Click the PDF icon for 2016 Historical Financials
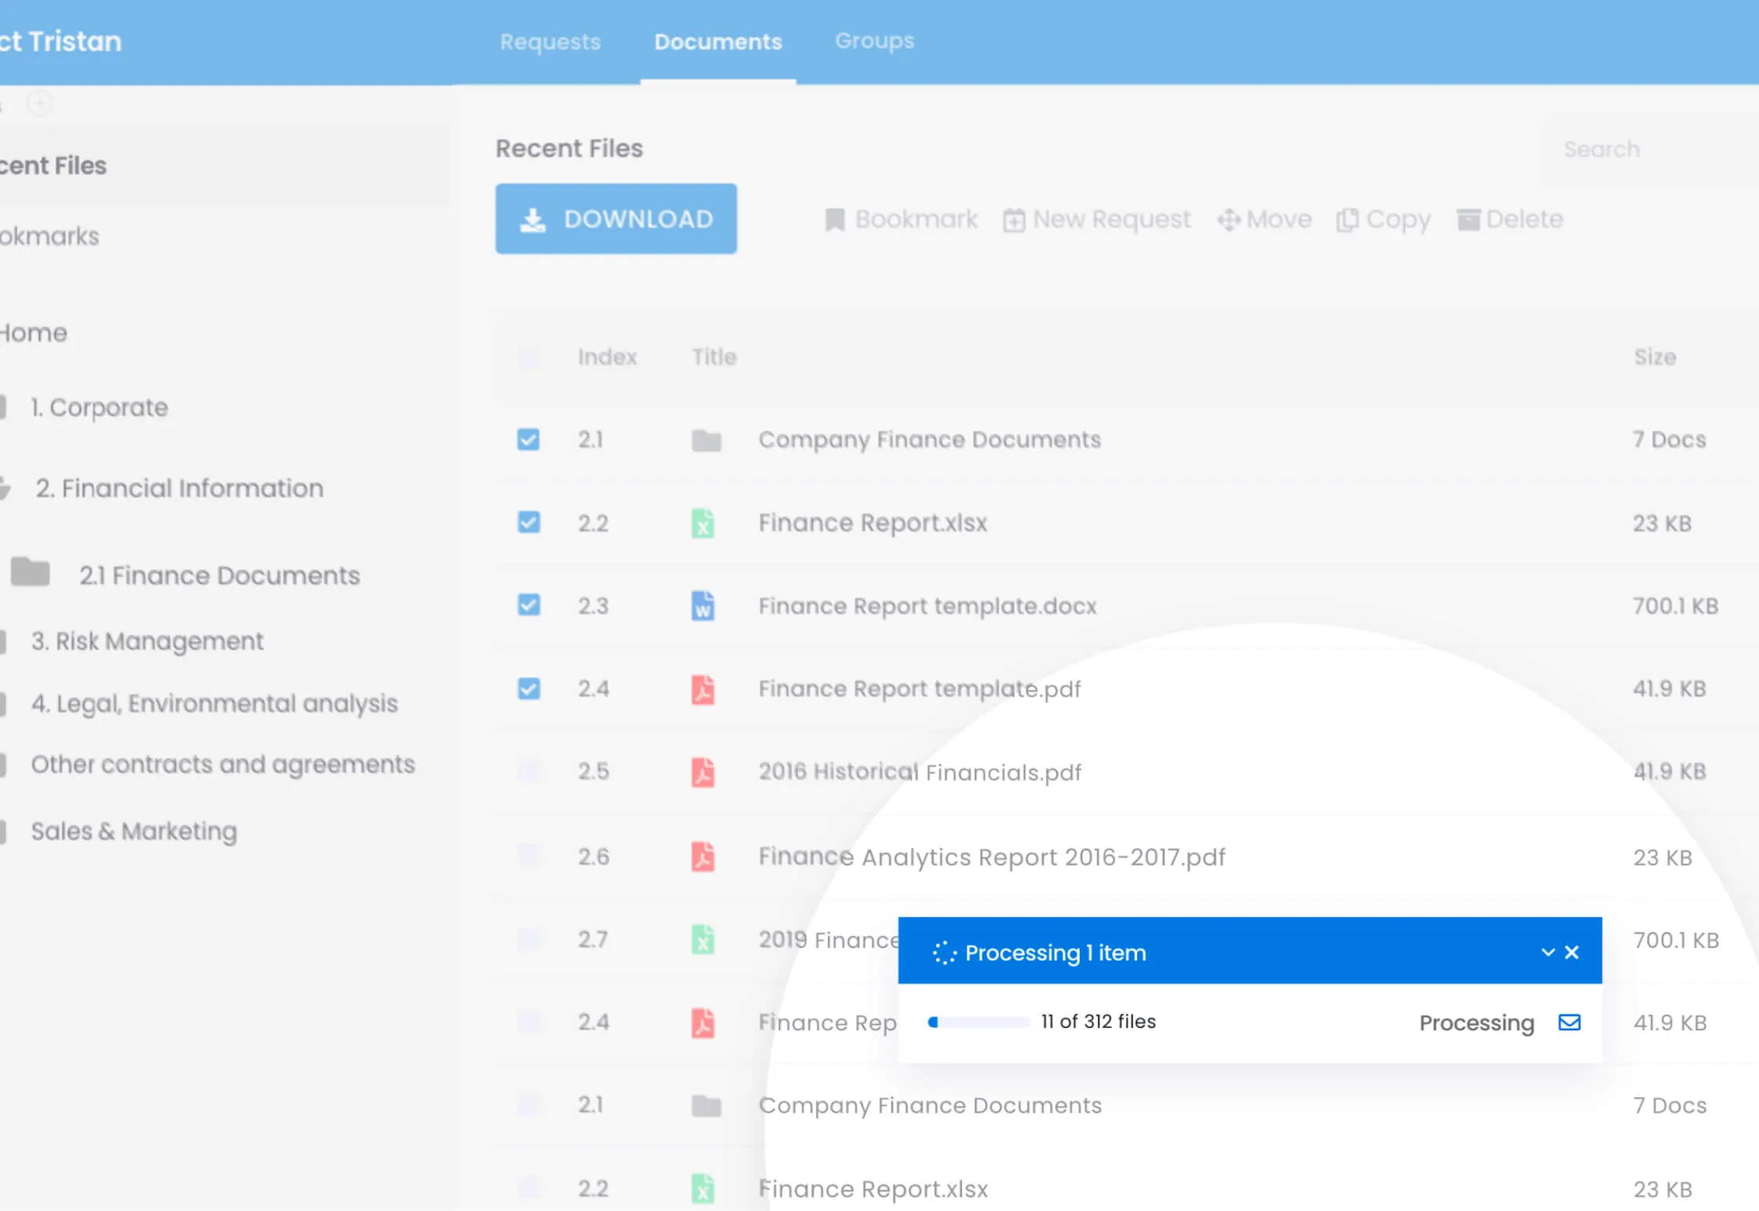The width and height of the screenshot is (1759, 1211). [703, 772]
